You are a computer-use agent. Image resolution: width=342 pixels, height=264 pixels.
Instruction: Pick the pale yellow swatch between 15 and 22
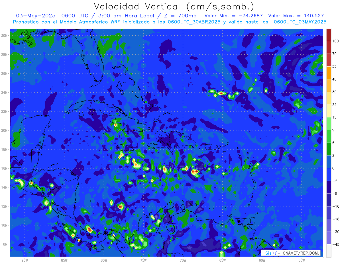point(329,111)
